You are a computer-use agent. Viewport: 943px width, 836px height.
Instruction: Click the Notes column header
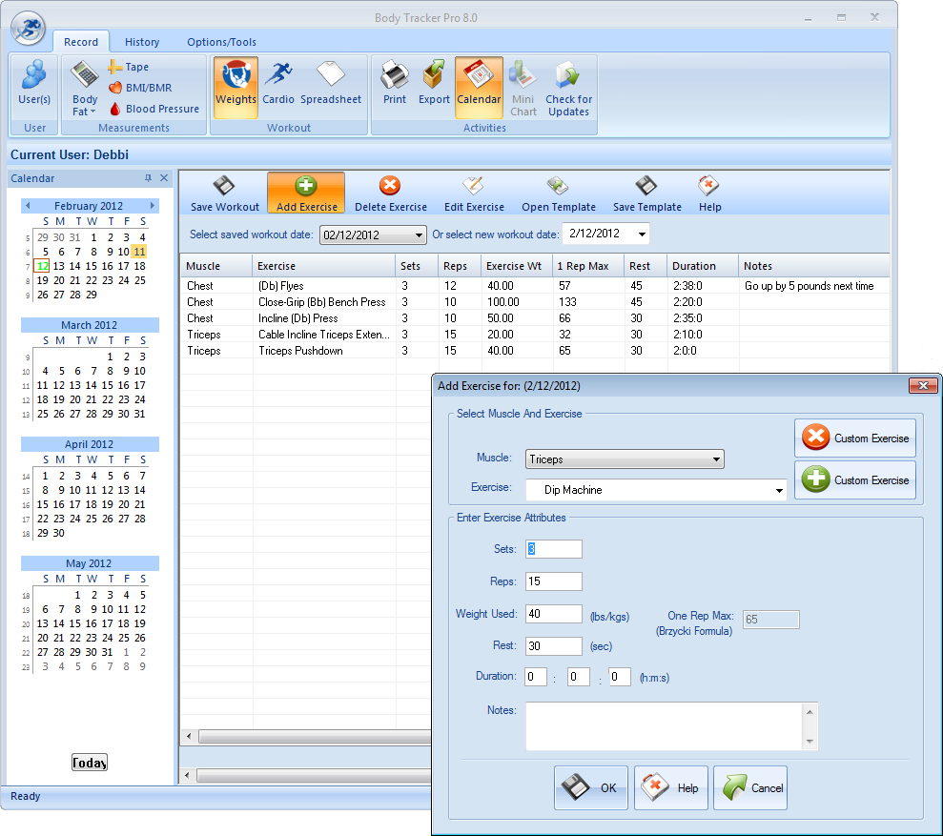click(x=813, y=266)
